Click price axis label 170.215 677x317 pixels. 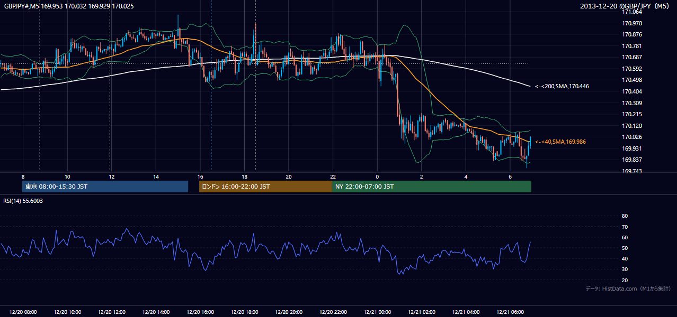(x=631, y=114)
